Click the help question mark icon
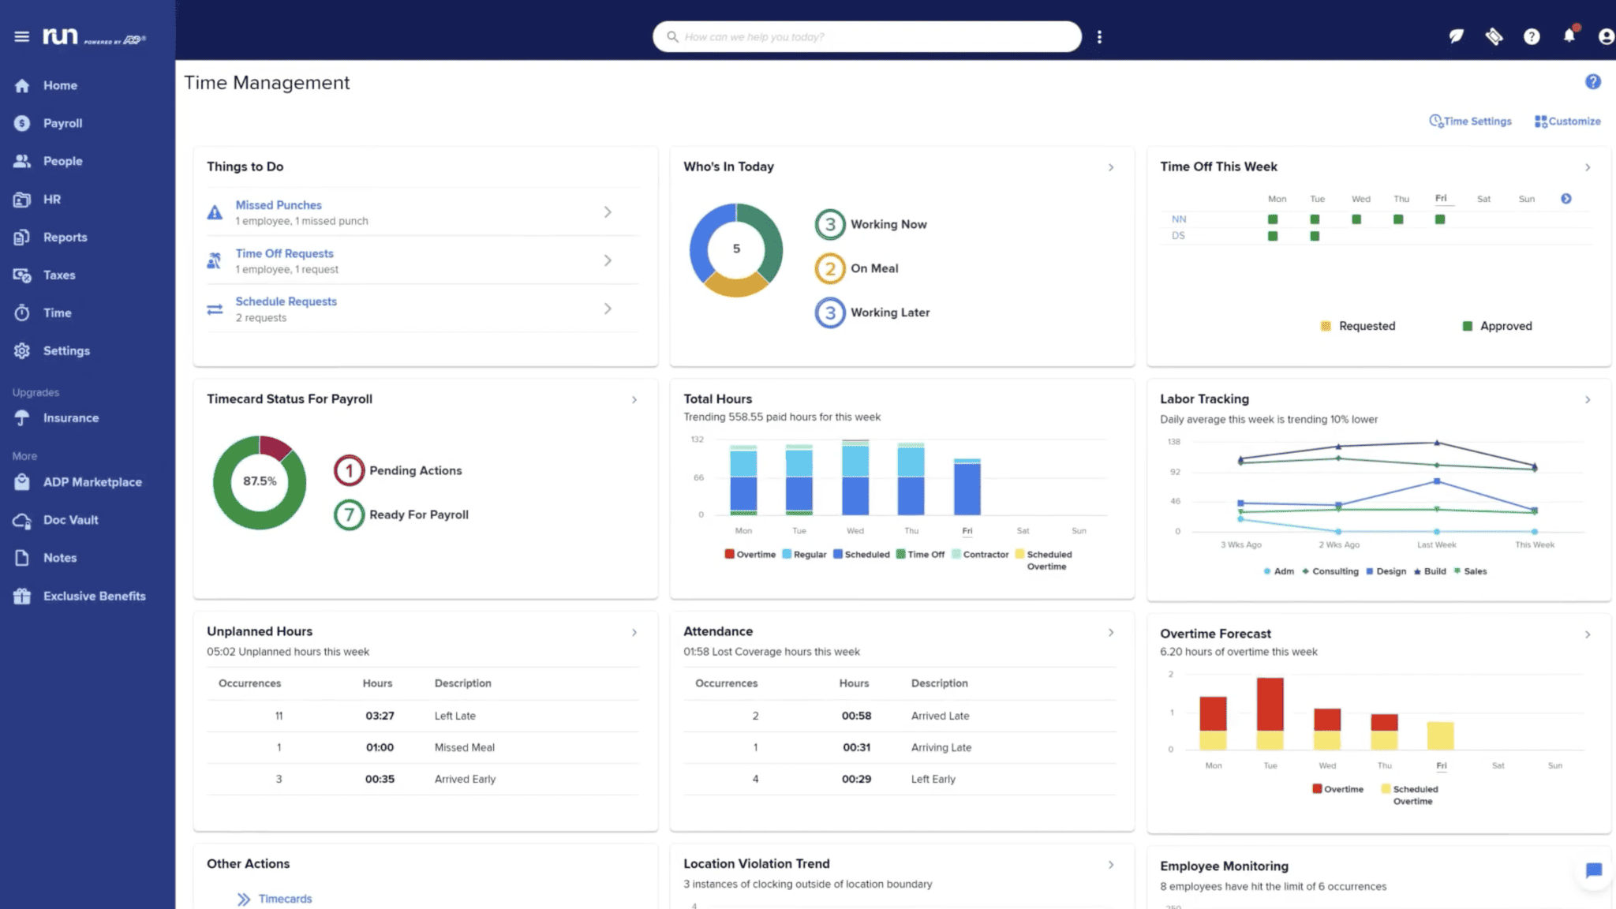Image resolution: width=1616 pixels, height=909 pixels. (x=1532, y=36)
